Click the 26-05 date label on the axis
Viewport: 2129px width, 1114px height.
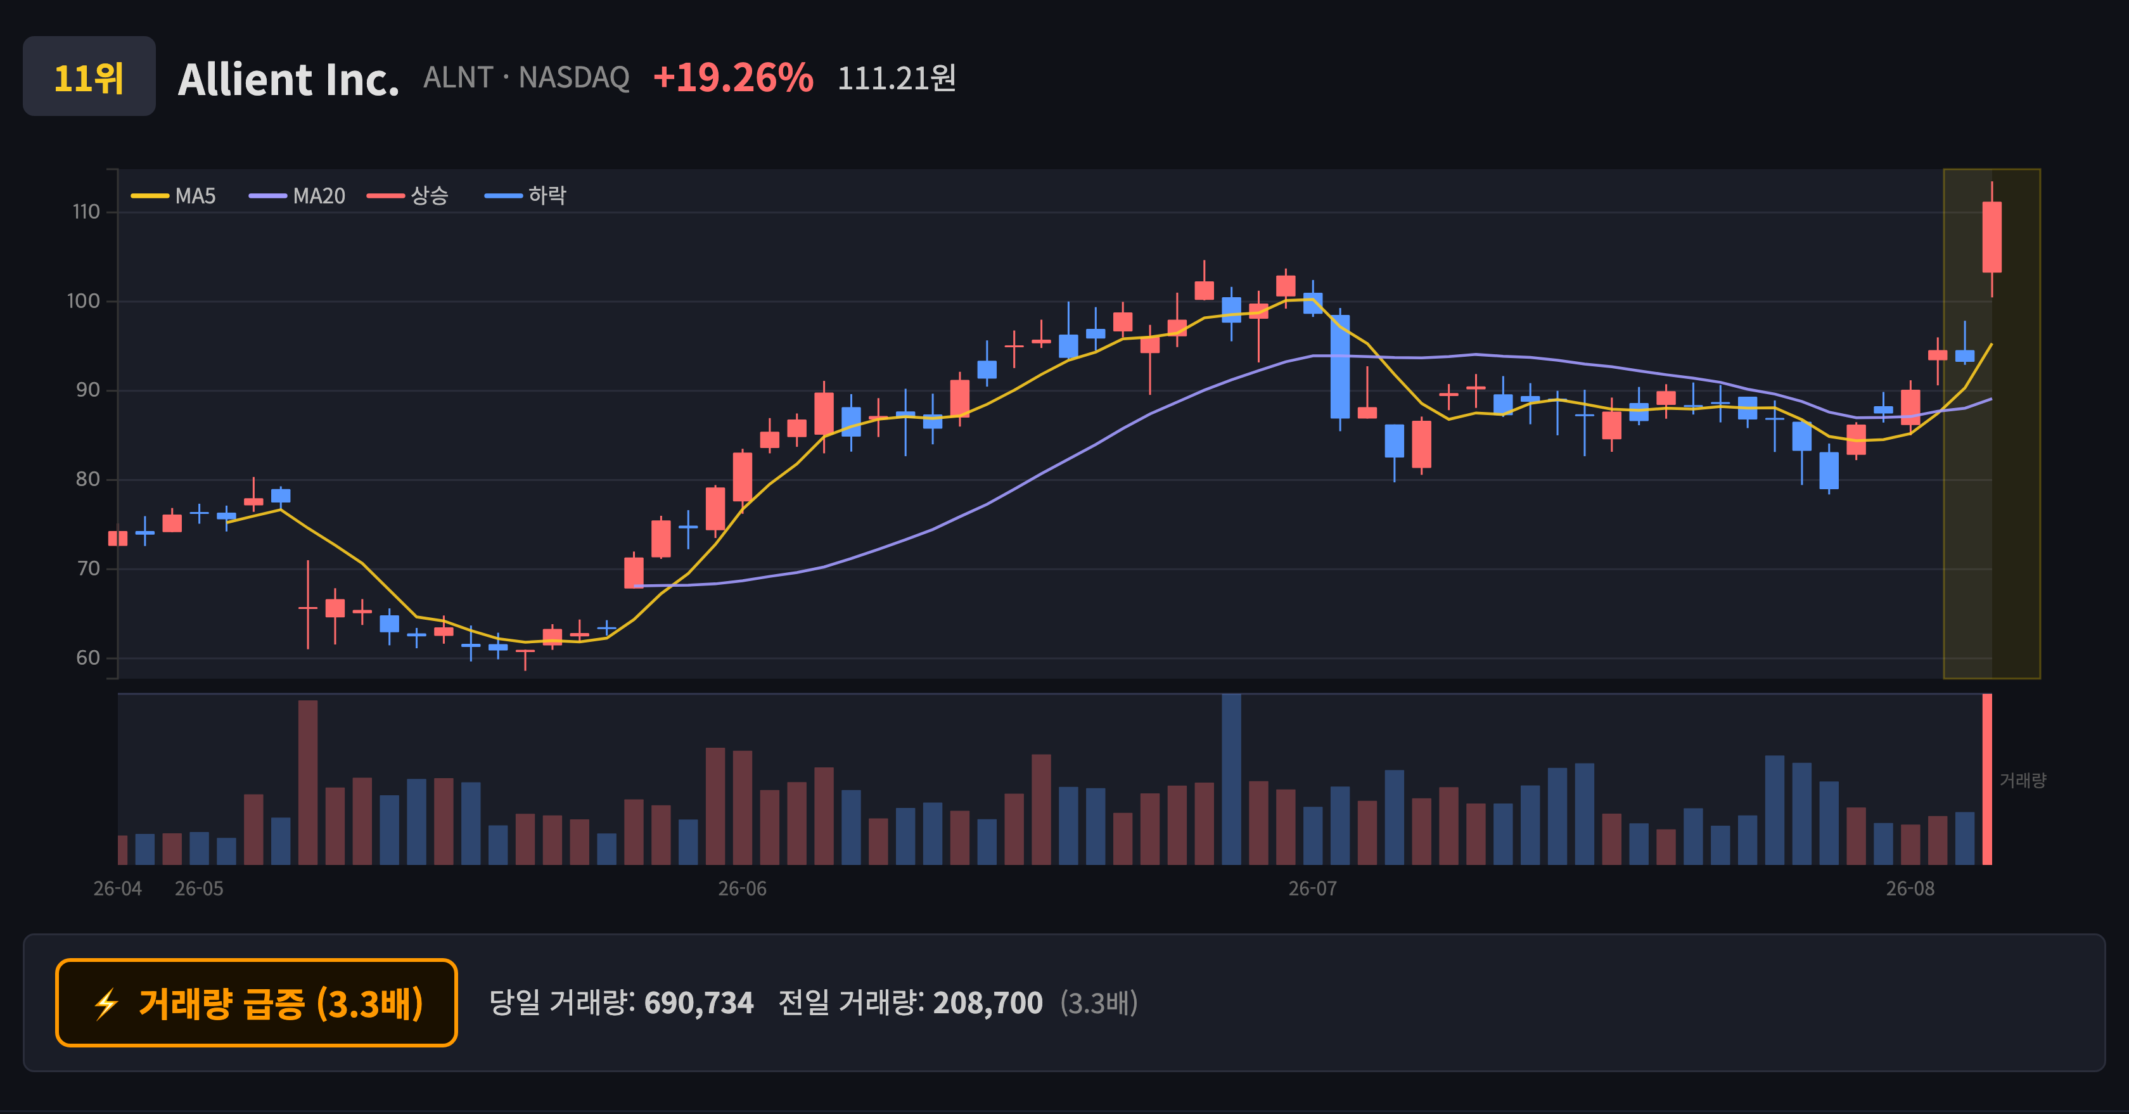coord(199,888)
